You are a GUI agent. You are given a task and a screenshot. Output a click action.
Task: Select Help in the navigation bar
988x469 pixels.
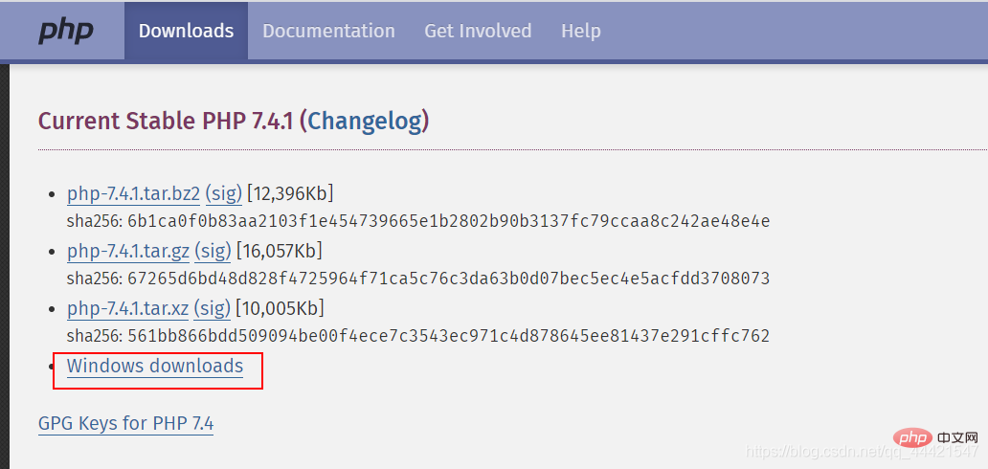(x=580, y=31)
